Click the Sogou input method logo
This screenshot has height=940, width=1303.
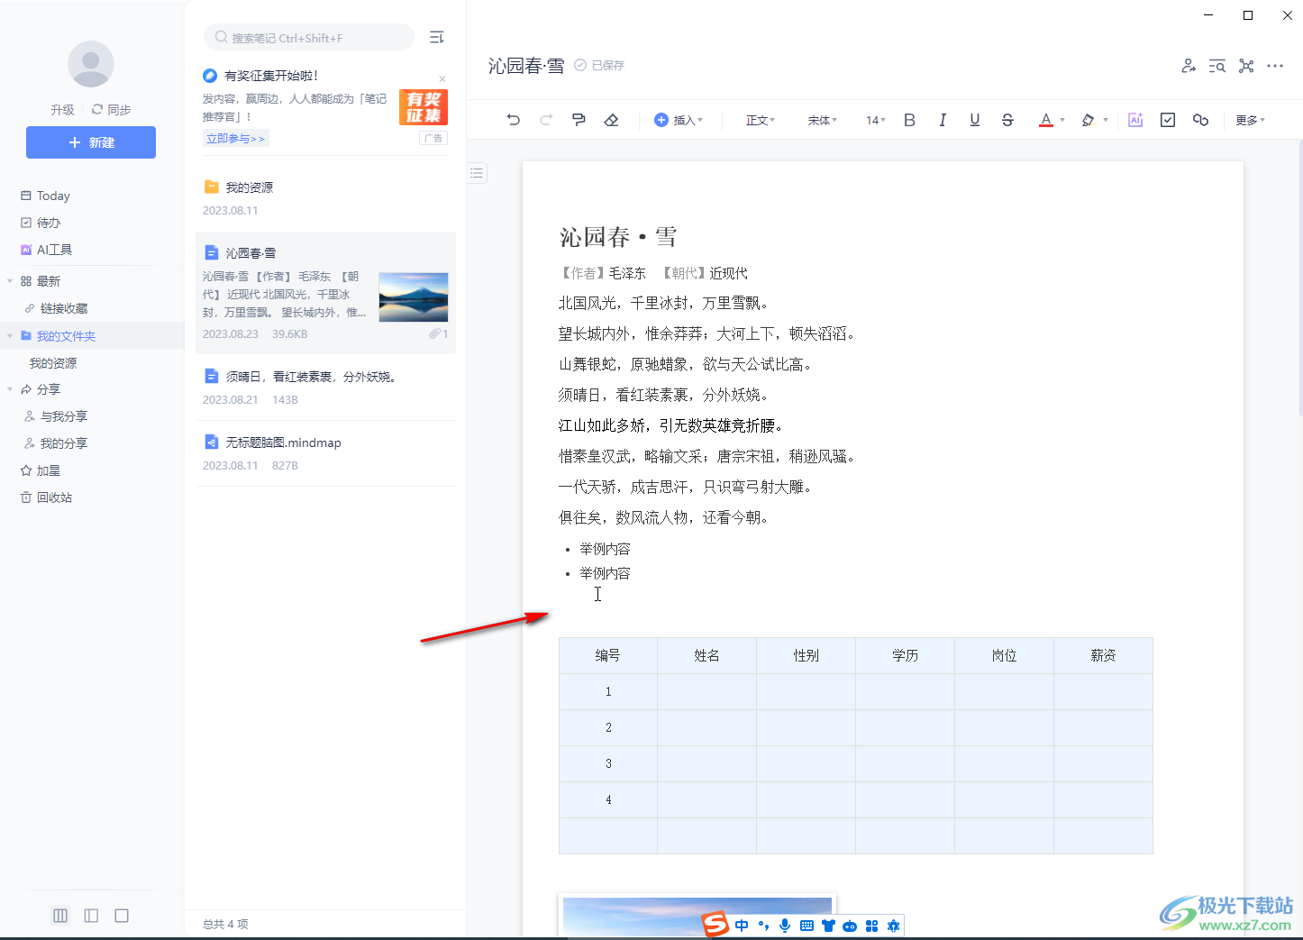point(715,925)
